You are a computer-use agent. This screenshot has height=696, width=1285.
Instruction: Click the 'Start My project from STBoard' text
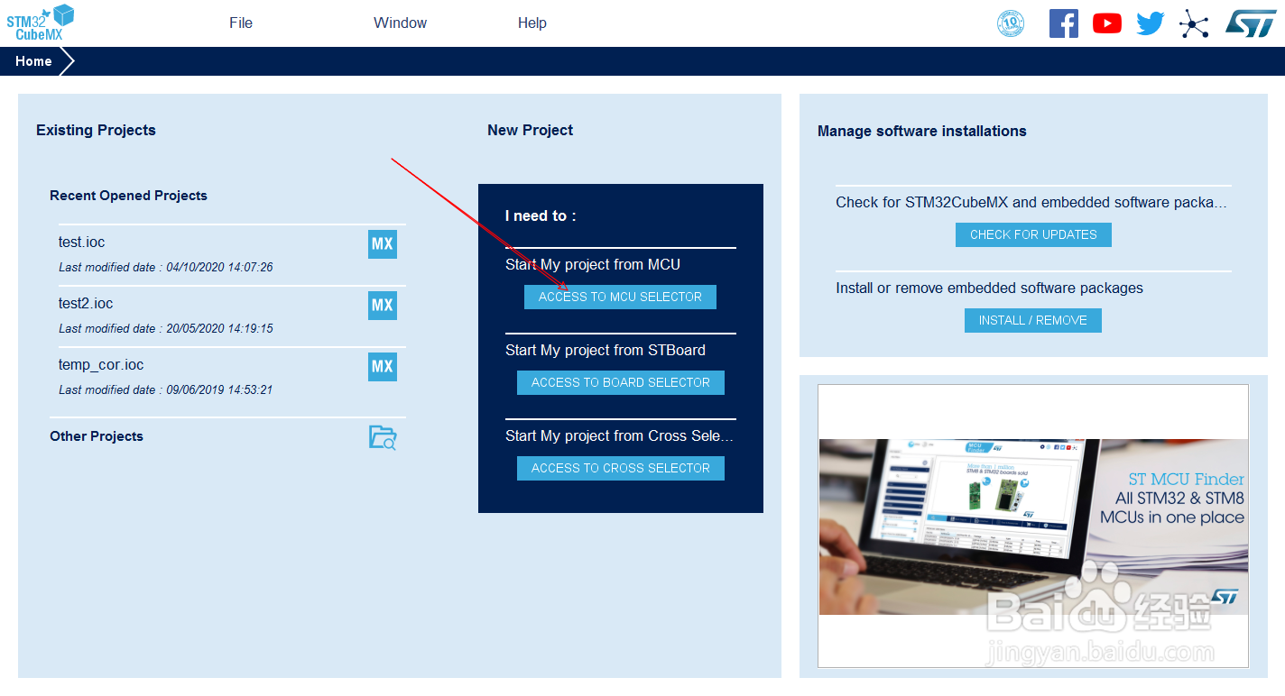606,351
